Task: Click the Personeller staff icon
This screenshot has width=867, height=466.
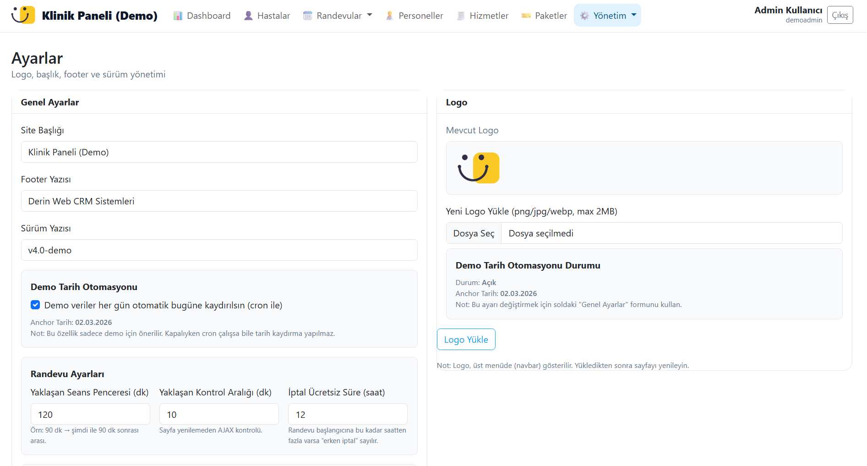Action: [x=389, y=16]
